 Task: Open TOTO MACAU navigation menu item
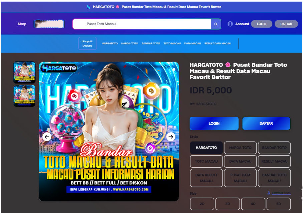[x=172, y=43]
